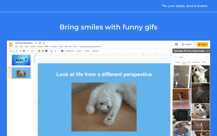217x136 pixels.
Task: Switch to the Illustrations tab
Action: coord(196,62)
